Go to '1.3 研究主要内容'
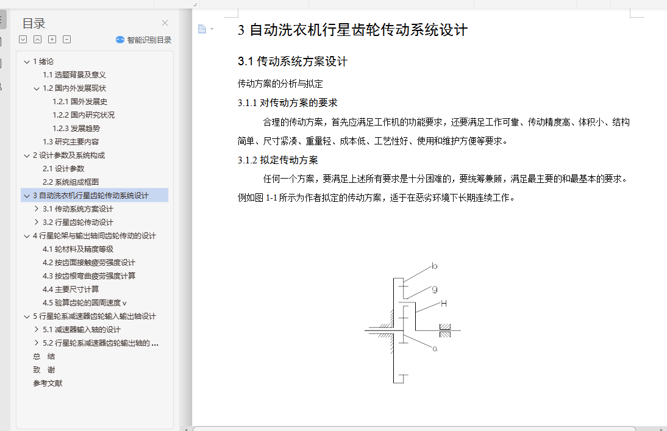 pos(71,141)
